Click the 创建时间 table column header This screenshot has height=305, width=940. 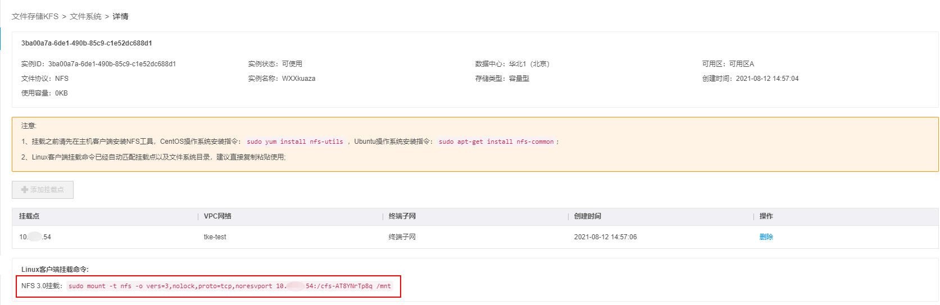[587, 216]
